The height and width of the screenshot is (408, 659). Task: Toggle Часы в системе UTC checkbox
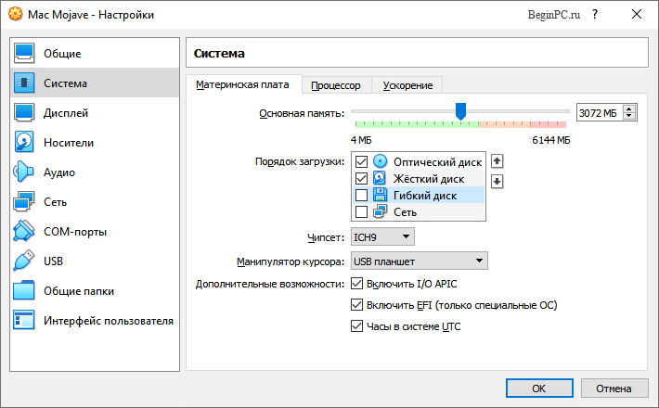click(356, 326)
